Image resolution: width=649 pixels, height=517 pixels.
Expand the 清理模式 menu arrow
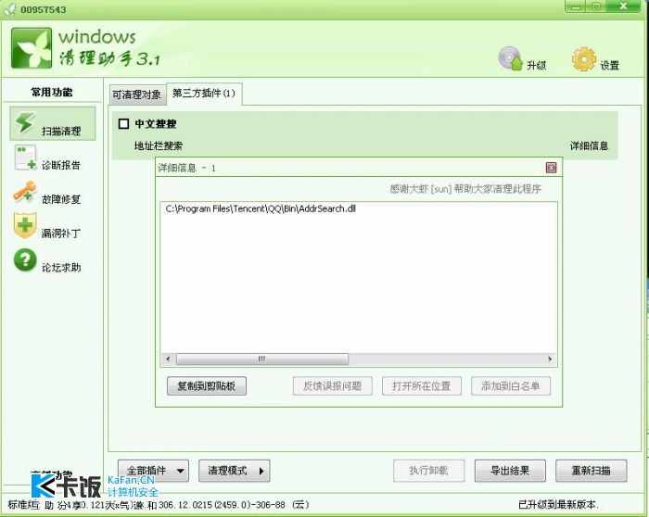click(x=261, y=471)
